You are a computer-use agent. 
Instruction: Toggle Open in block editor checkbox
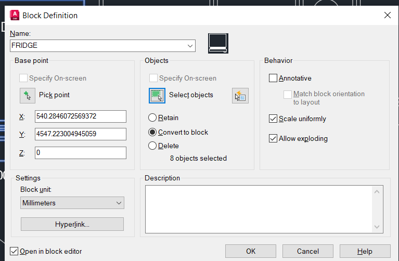pyautogui.click(x=14, y=251)
